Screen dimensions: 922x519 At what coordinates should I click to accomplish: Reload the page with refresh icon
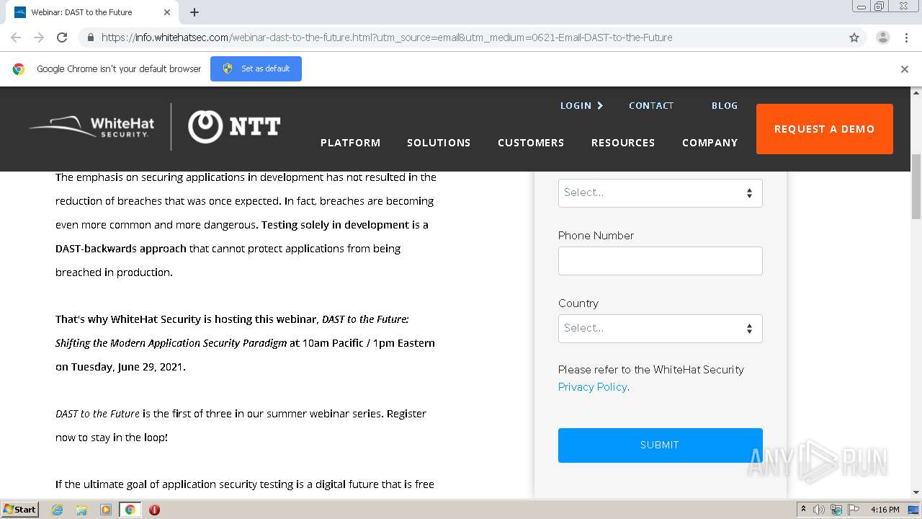(x=62, y=37)
